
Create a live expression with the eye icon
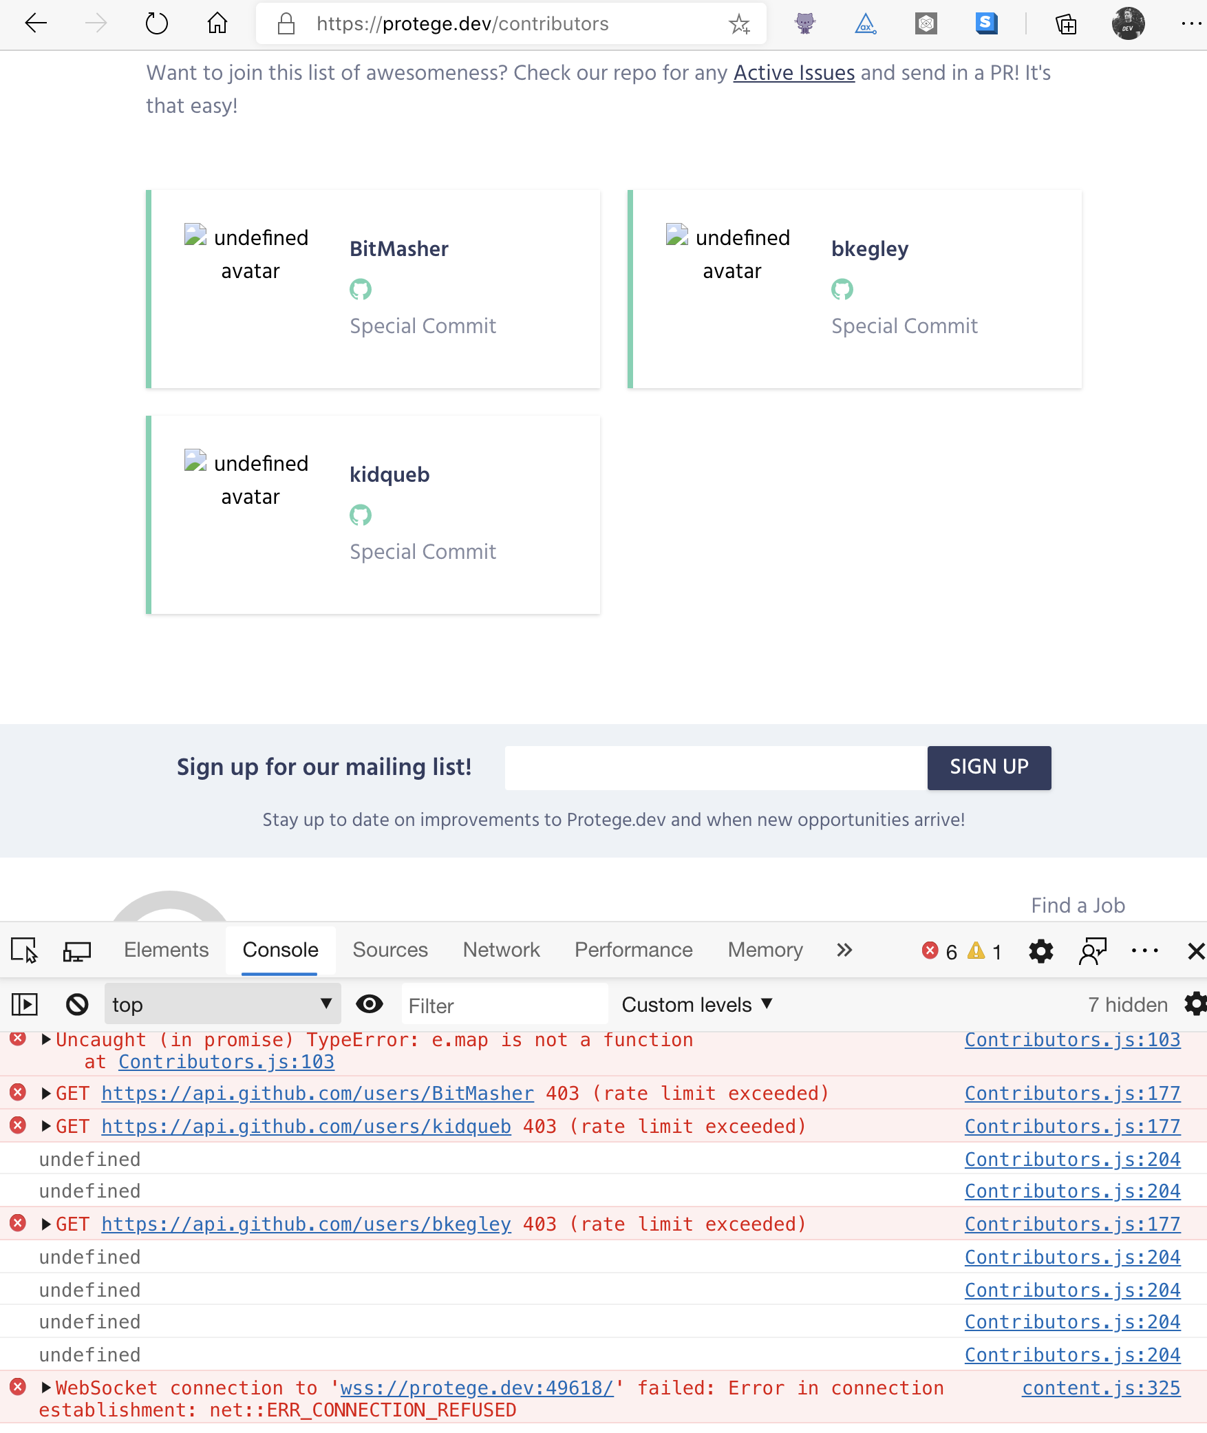pos(370,1004)
